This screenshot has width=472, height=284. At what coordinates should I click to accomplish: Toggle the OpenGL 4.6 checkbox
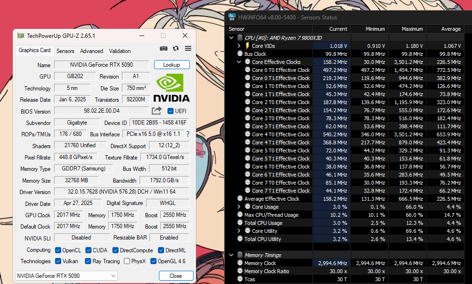coord(153,261)
